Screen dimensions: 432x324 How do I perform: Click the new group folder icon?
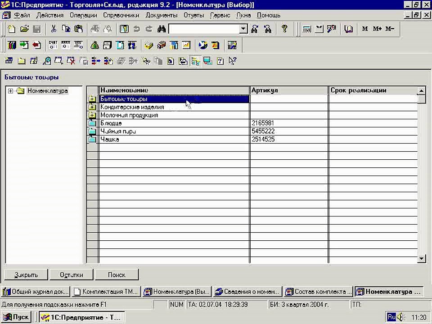22,61
